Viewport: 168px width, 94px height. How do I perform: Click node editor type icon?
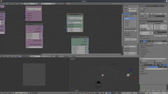2,56
